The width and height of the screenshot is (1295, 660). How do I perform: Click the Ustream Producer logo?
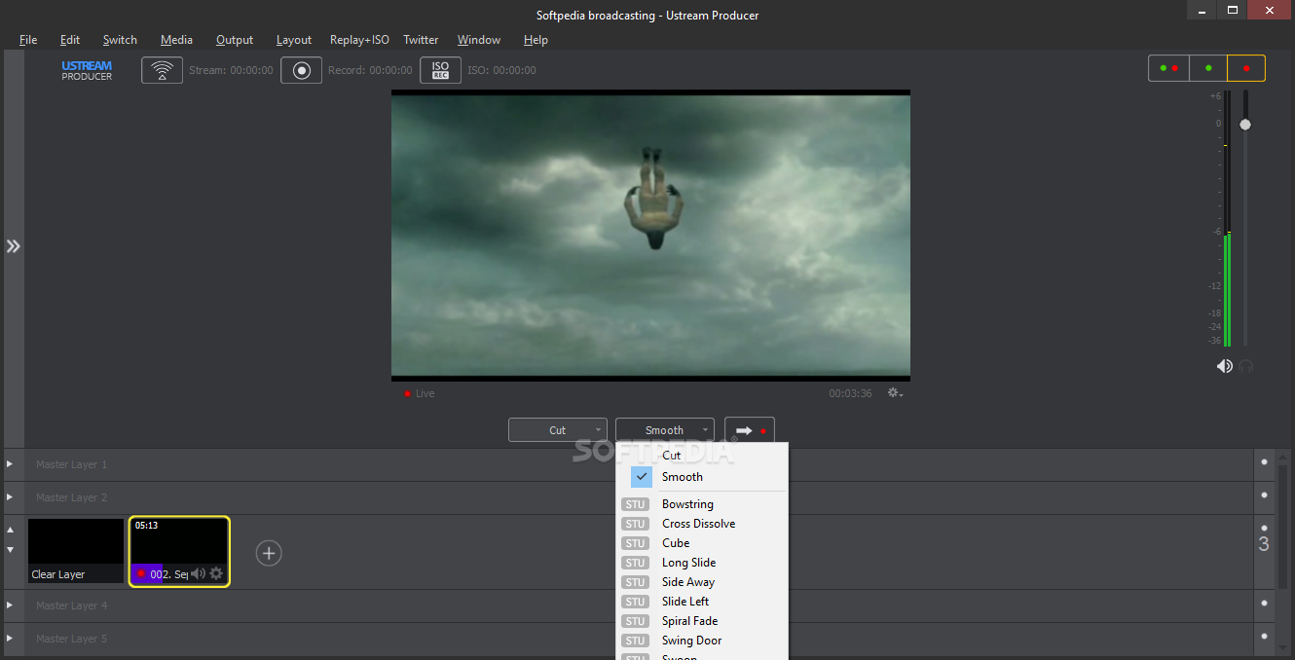[x=87, y=70]
